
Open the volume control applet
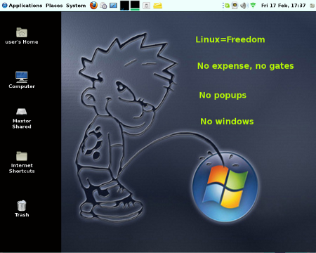tap(244, 6)
